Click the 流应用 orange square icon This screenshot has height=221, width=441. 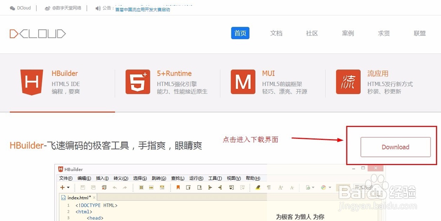click(348, 82)
